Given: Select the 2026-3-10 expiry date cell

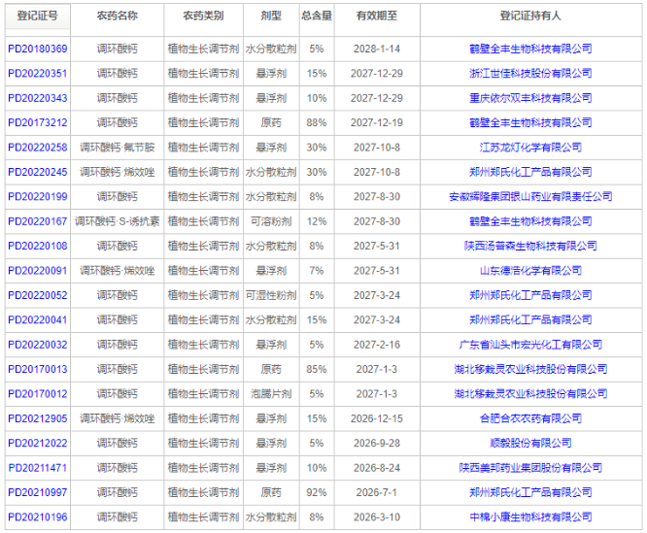Looking at the screenshot, I should (377, 517).
